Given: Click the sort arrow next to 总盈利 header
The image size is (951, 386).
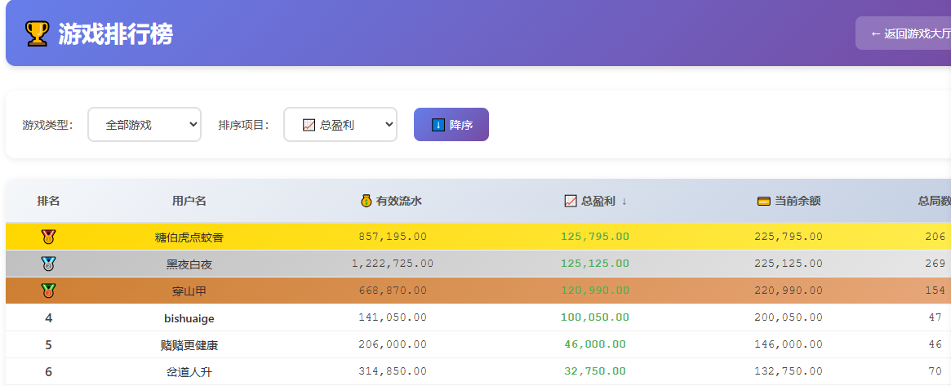Looking at the screenshot, I should pyautogui.click(x=624, y=201).
